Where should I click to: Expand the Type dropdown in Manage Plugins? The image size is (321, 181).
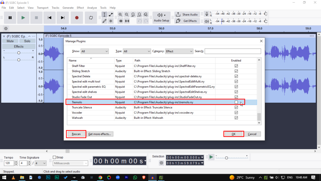[x=137, y=51]
